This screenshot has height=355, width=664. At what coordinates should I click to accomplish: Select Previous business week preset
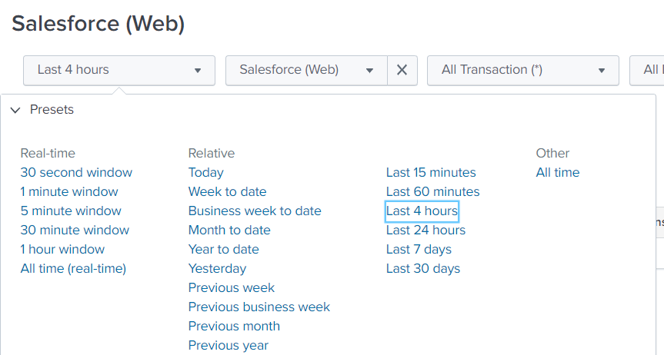coord(259,307)
